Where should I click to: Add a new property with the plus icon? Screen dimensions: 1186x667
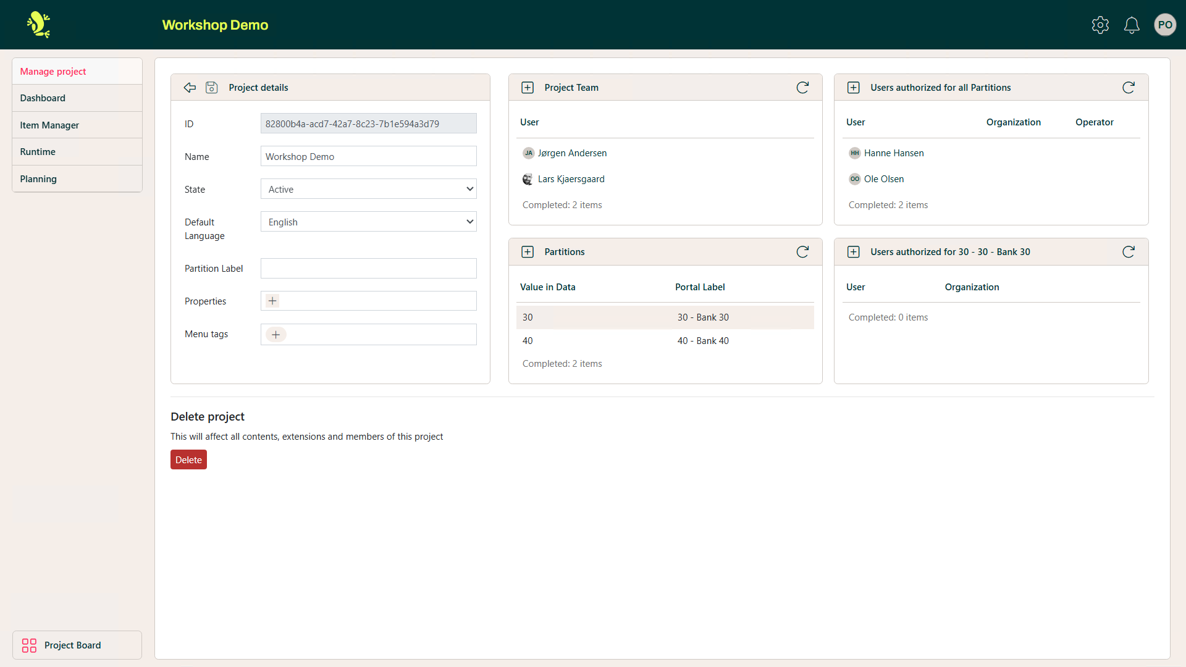tap(272, 301)
